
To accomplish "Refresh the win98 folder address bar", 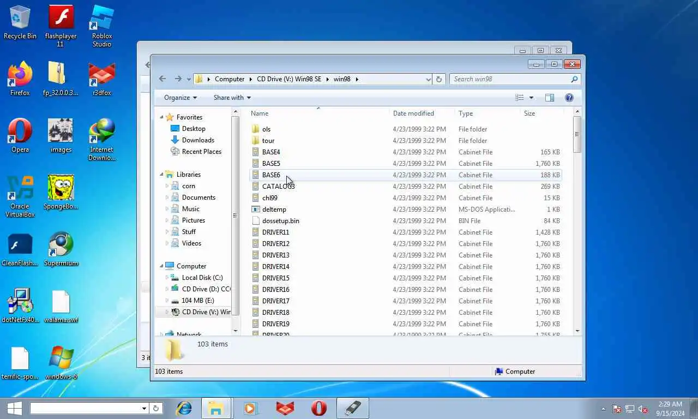I will (439, 79).
